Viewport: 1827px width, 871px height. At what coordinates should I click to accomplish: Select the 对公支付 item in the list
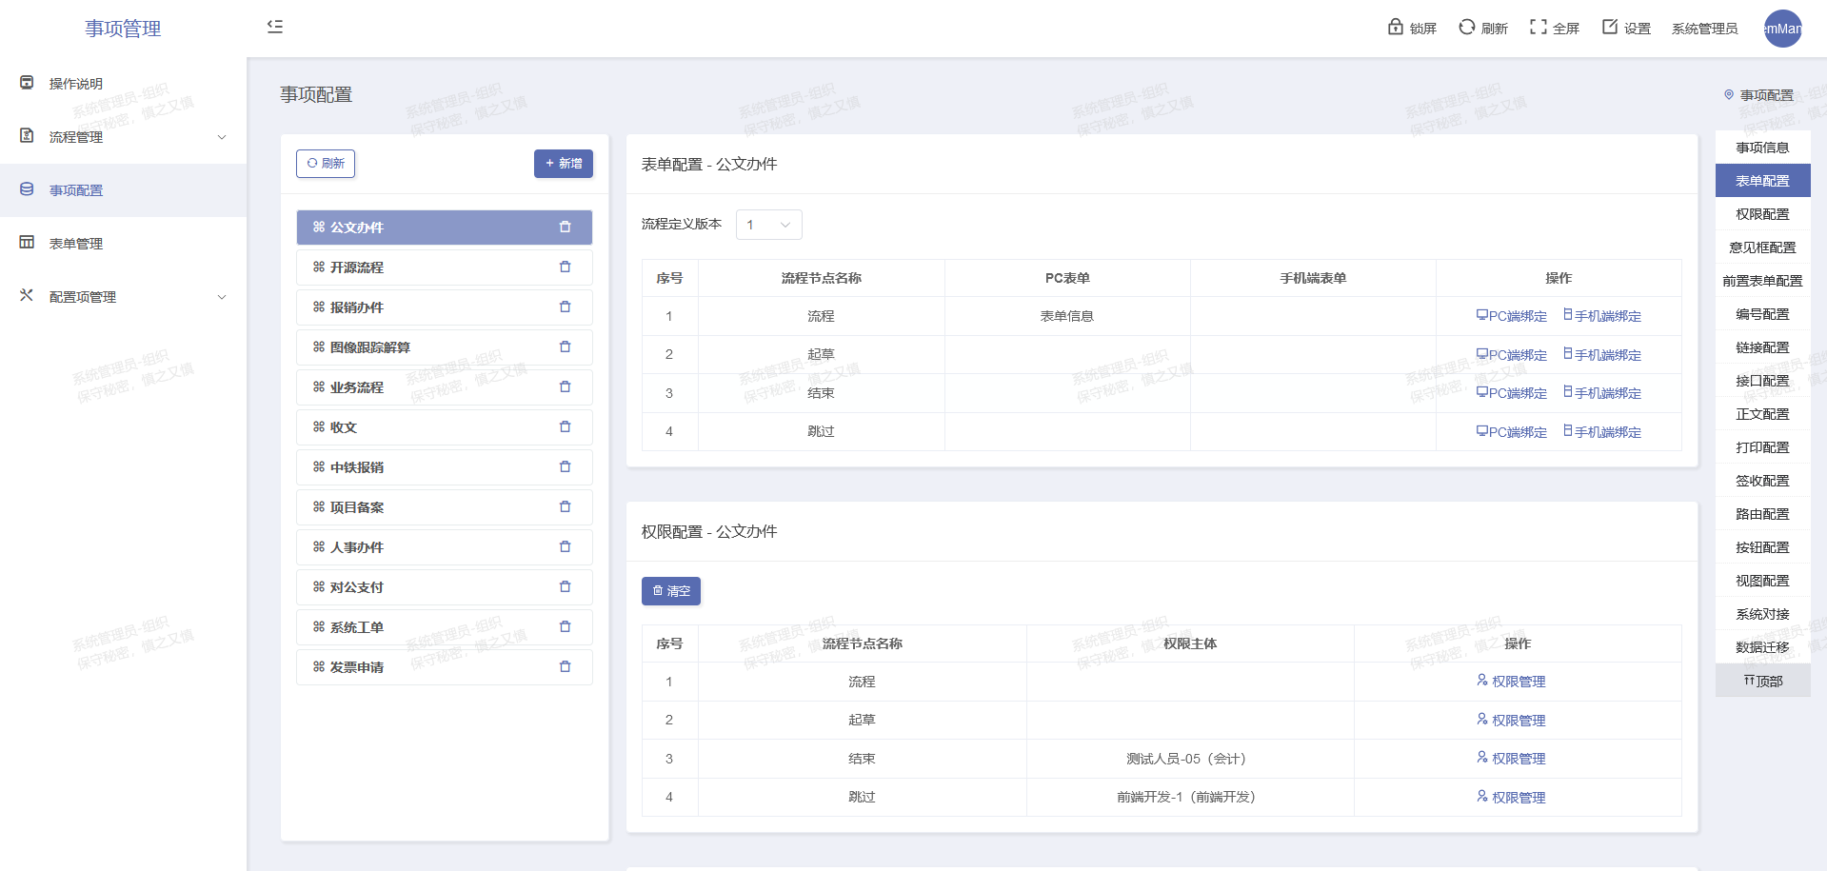click(x=444, y=587)
